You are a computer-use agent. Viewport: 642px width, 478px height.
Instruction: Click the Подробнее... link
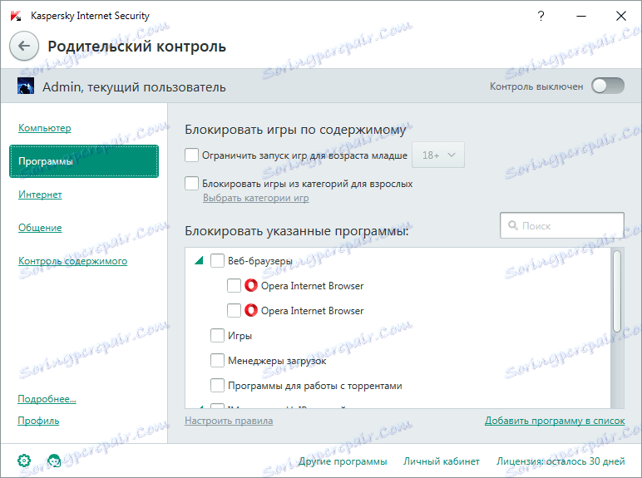(47, 399)
